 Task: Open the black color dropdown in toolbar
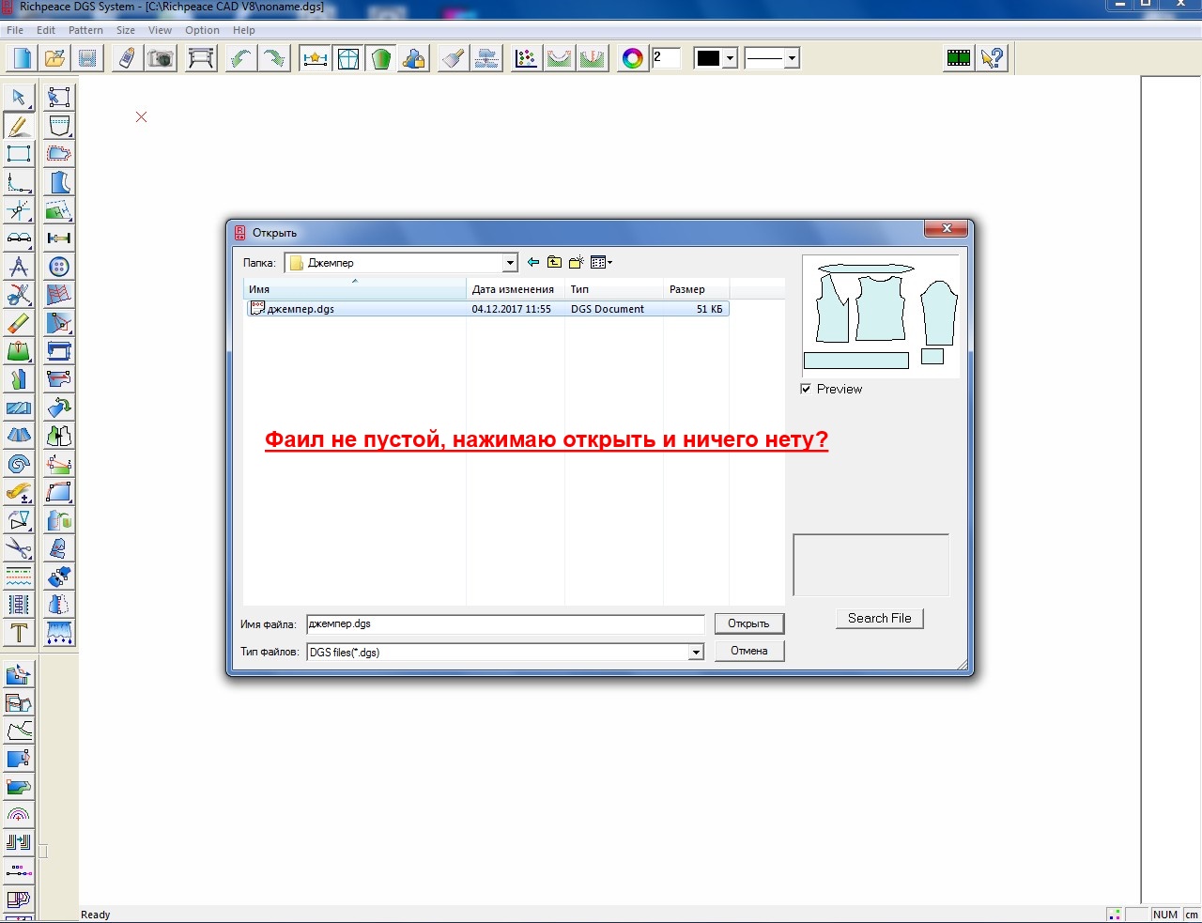tap(730, 58)
